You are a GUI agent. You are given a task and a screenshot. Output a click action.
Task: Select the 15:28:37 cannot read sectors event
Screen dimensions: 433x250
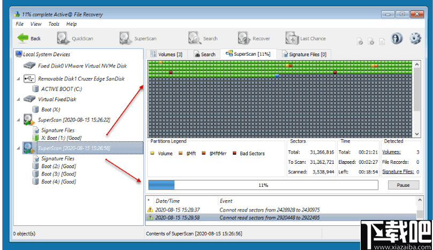(280, 210)
